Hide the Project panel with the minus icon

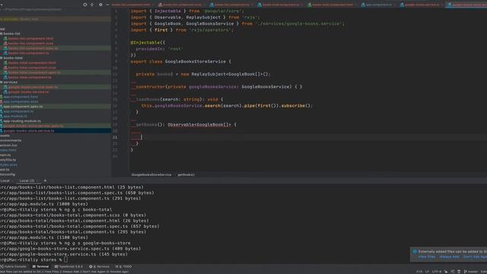(x=107, y=5)
